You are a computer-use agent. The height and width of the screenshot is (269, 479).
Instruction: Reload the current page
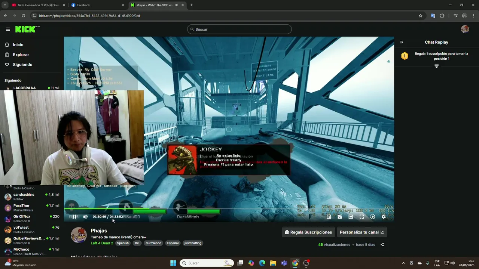23,16
